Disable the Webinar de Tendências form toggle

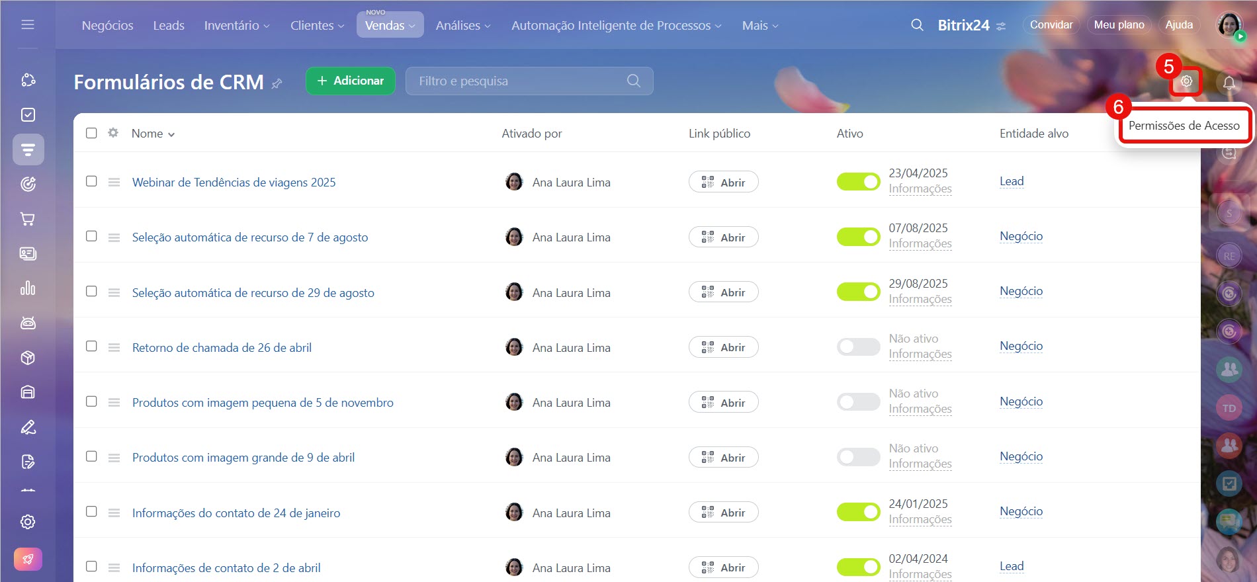click(858, 182)
